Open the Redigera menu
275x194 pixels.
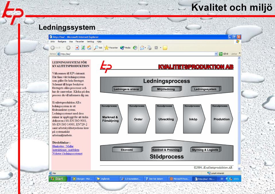[62, 42]
